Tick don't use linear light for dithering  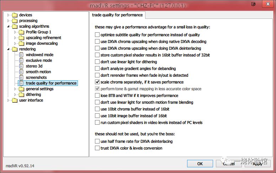(x=97, y=62)
